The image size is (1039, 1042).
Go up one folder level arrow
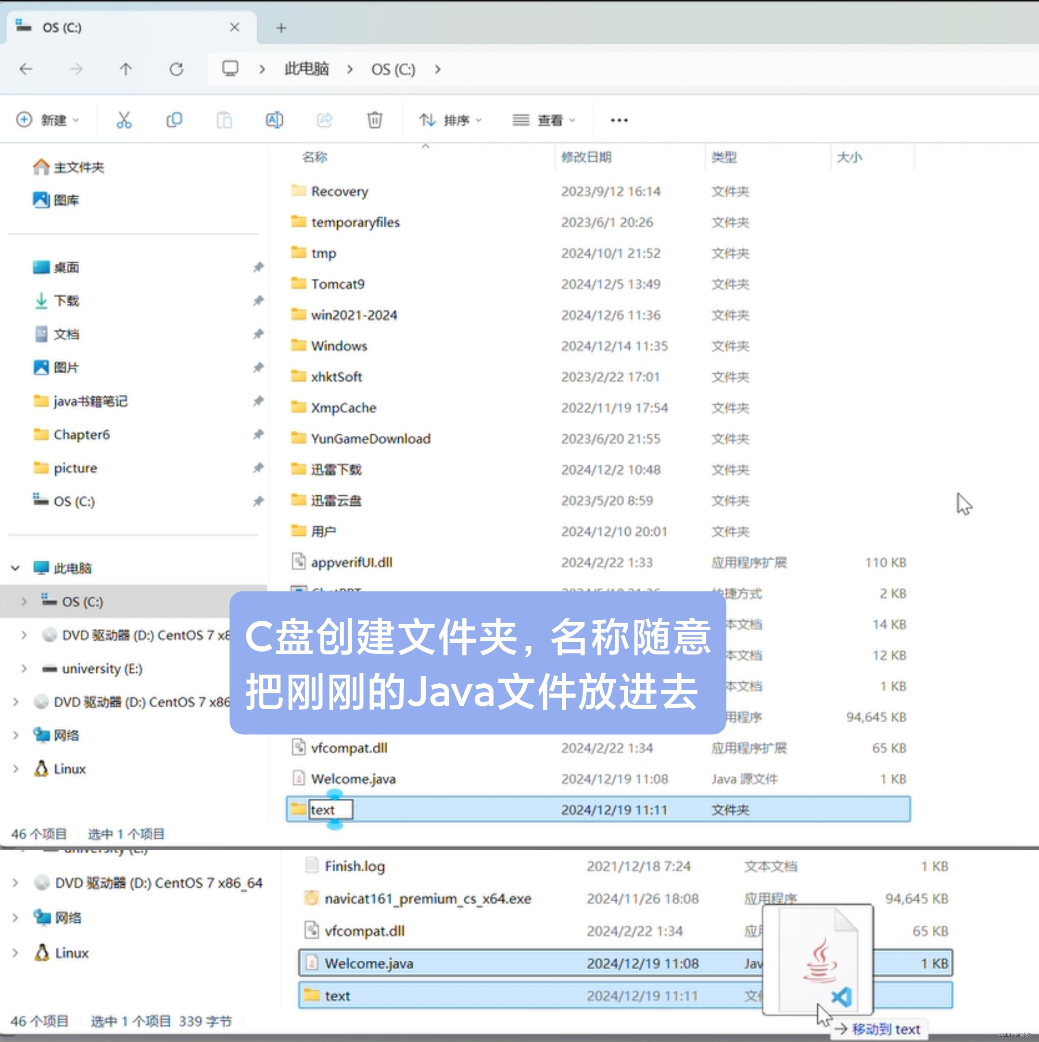(x=126, y=69)
